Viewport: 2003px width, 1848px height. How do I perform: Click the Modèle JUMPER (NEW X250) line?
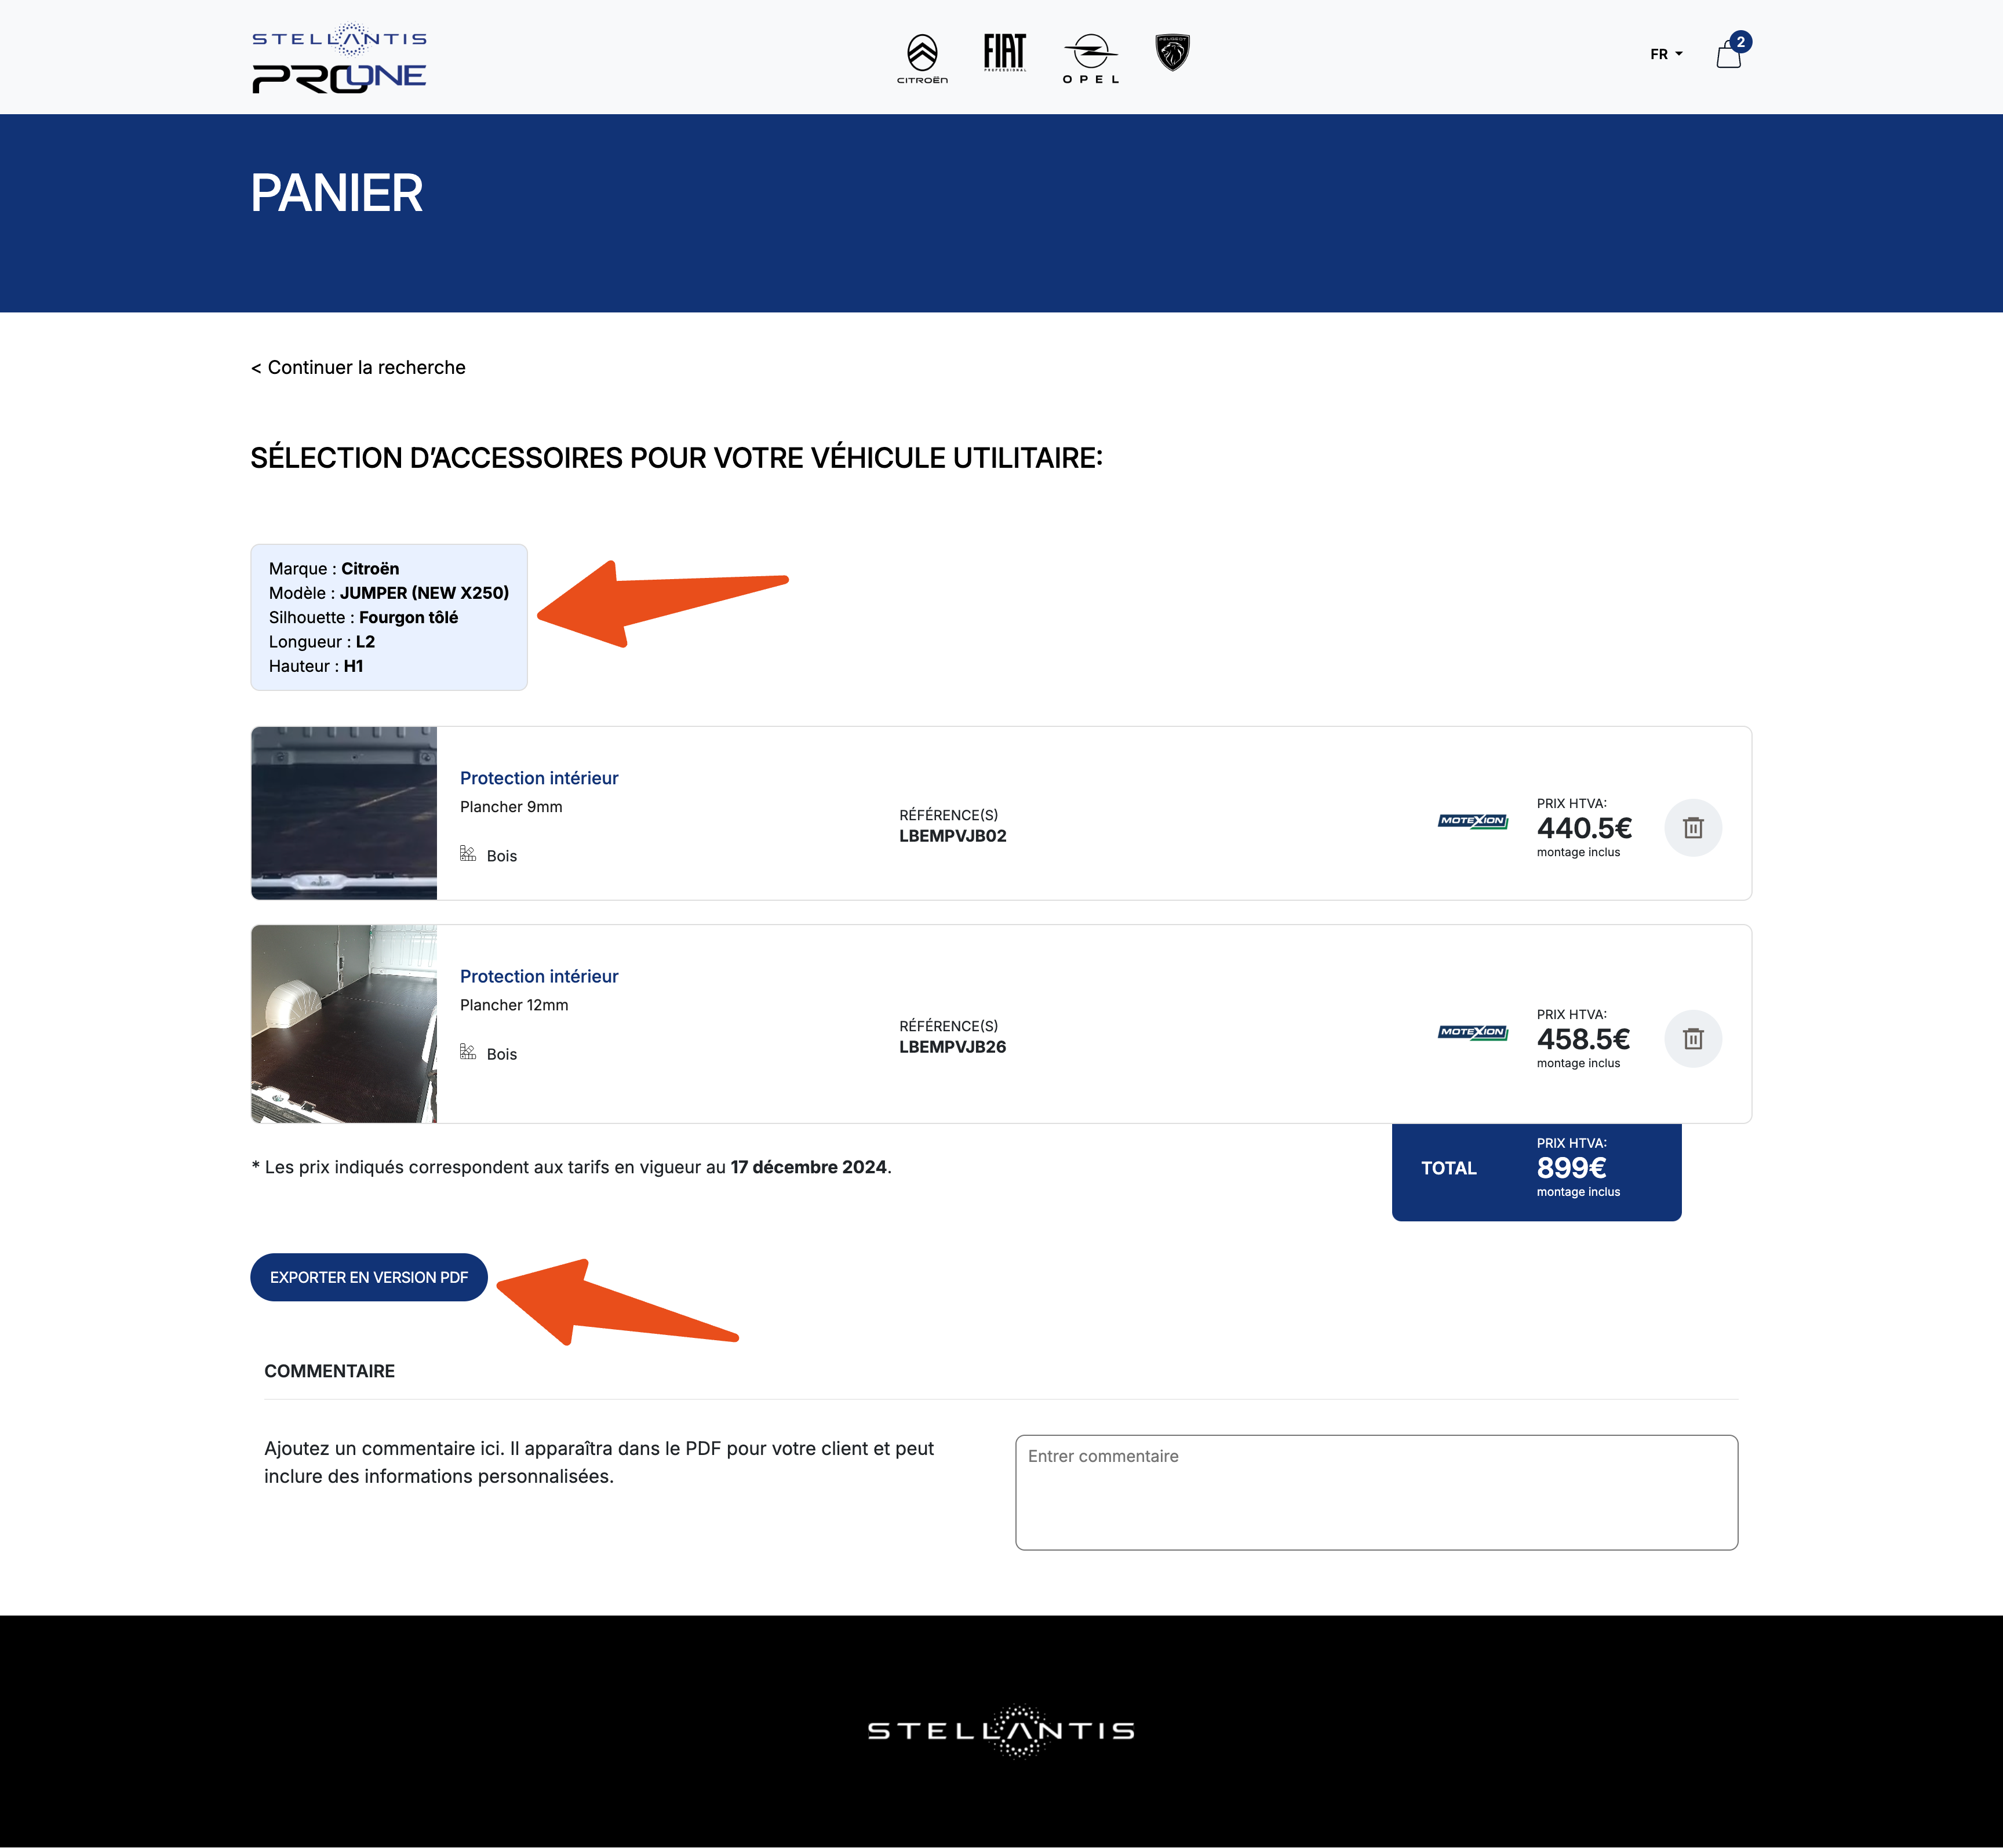(389, 593)
